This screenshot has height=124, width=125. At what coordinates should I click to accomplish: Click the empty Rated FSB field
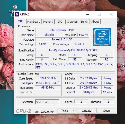click(48, 92)
